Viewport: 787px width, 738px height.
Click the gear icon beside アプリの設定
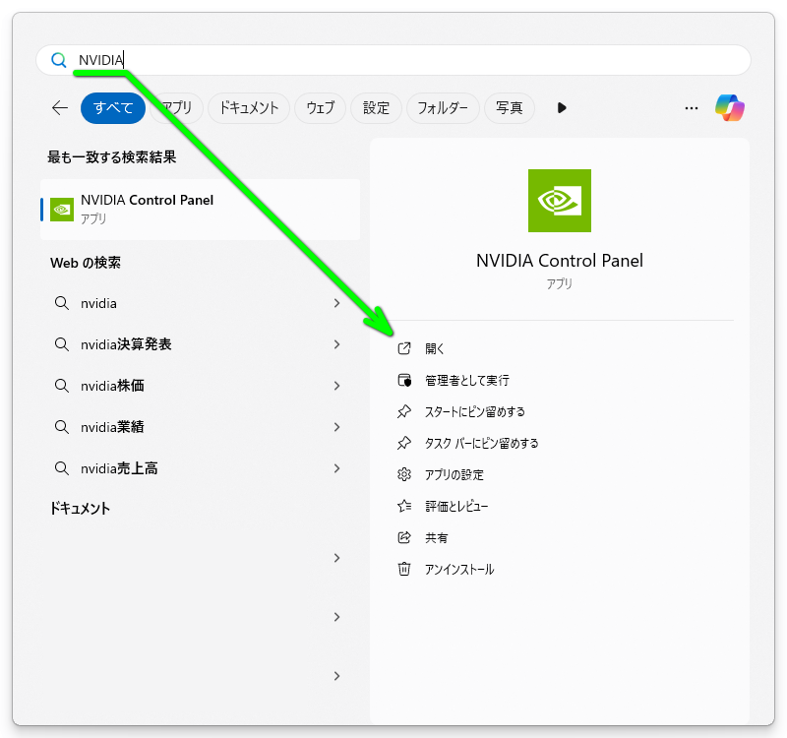pyautogui.click(x=404, y=474)
